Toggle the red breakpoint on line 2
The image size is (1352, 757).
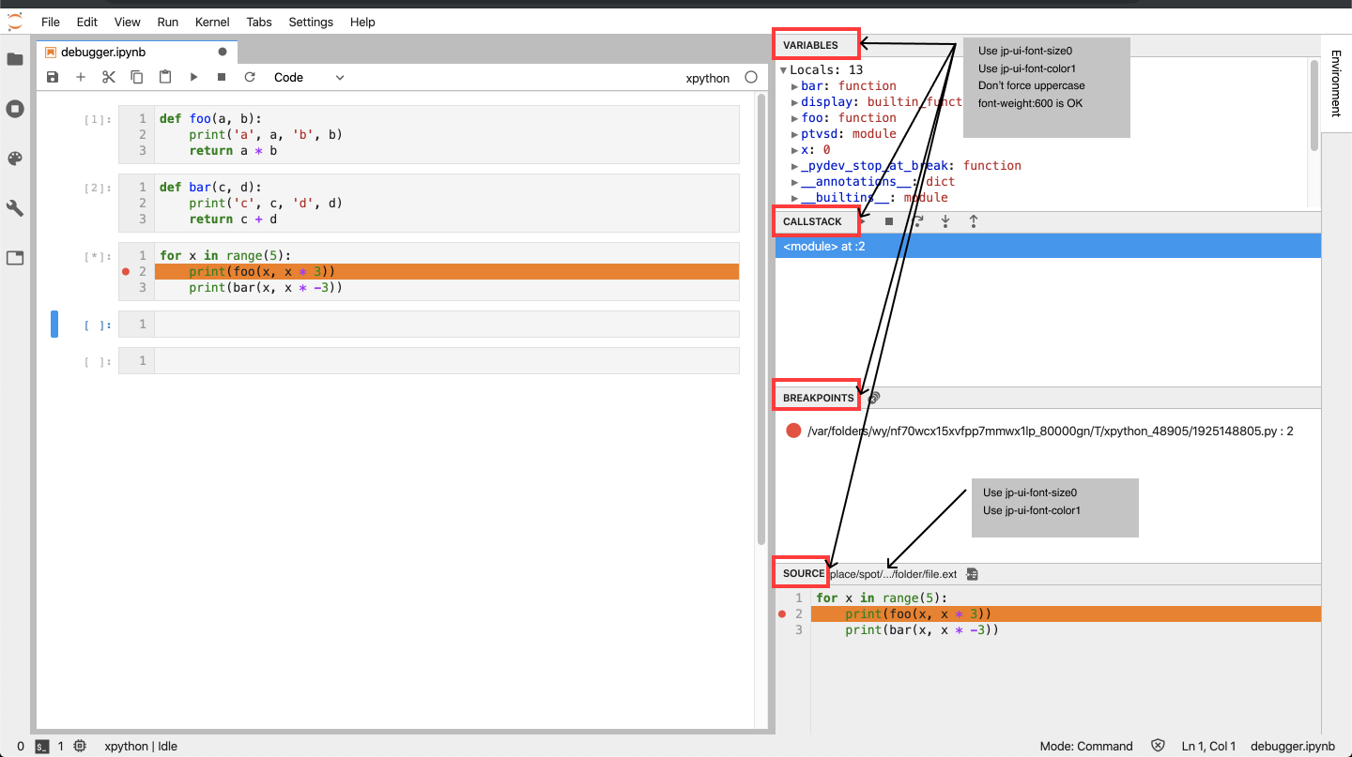point(126,272)
